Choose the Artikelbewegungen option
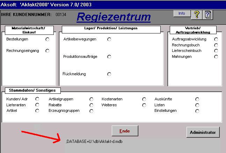This screenshot has height=153, width=226. tap(109, 39)
